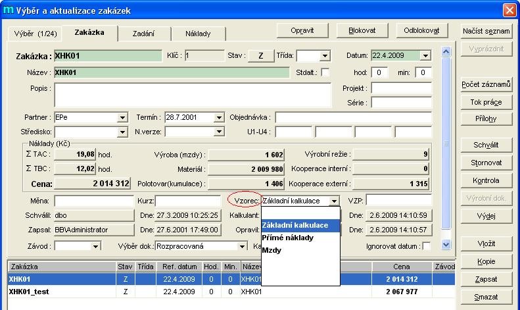Toggle Ignorovat datum checkbox
The width and height of the screenshot is (520, 310).
(x=427, y=246)
